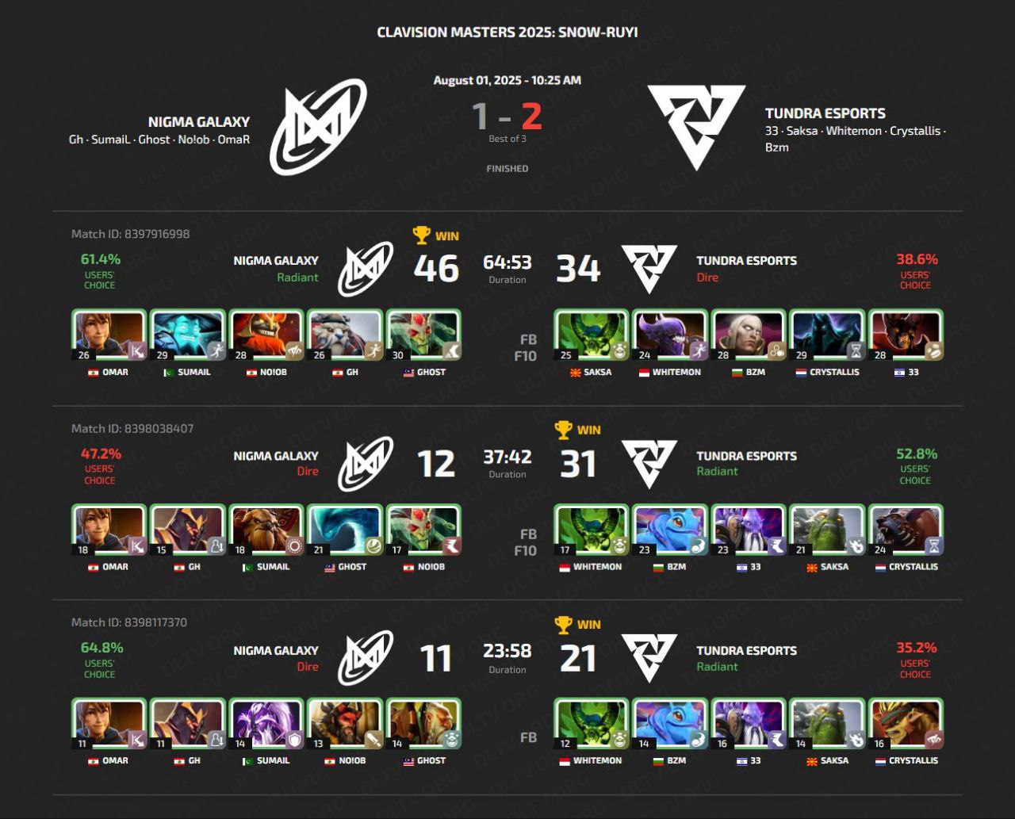Image resolution: width=1015 pixels, height=819 pixels.
Task: Open the NIGMA GALAXY team name in the header
Action: 199,122
